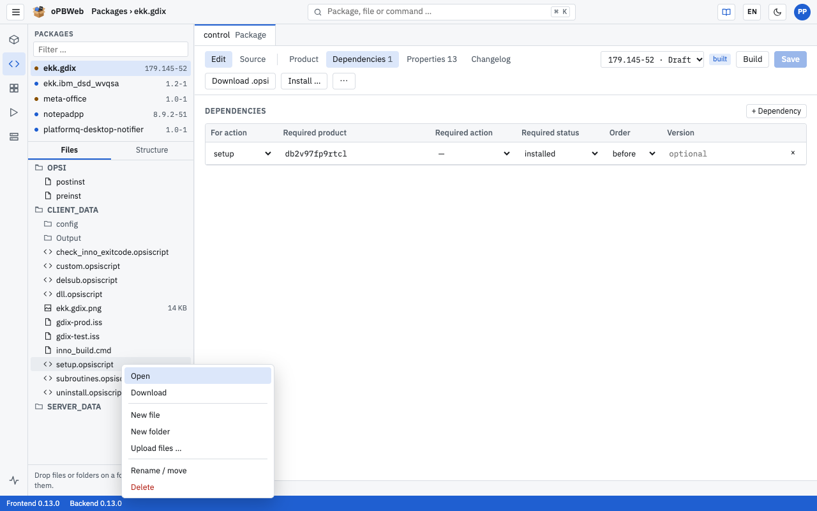817x511 pixels.
Task: Open the hamburger navigation menu
Action: pos(16,11)
